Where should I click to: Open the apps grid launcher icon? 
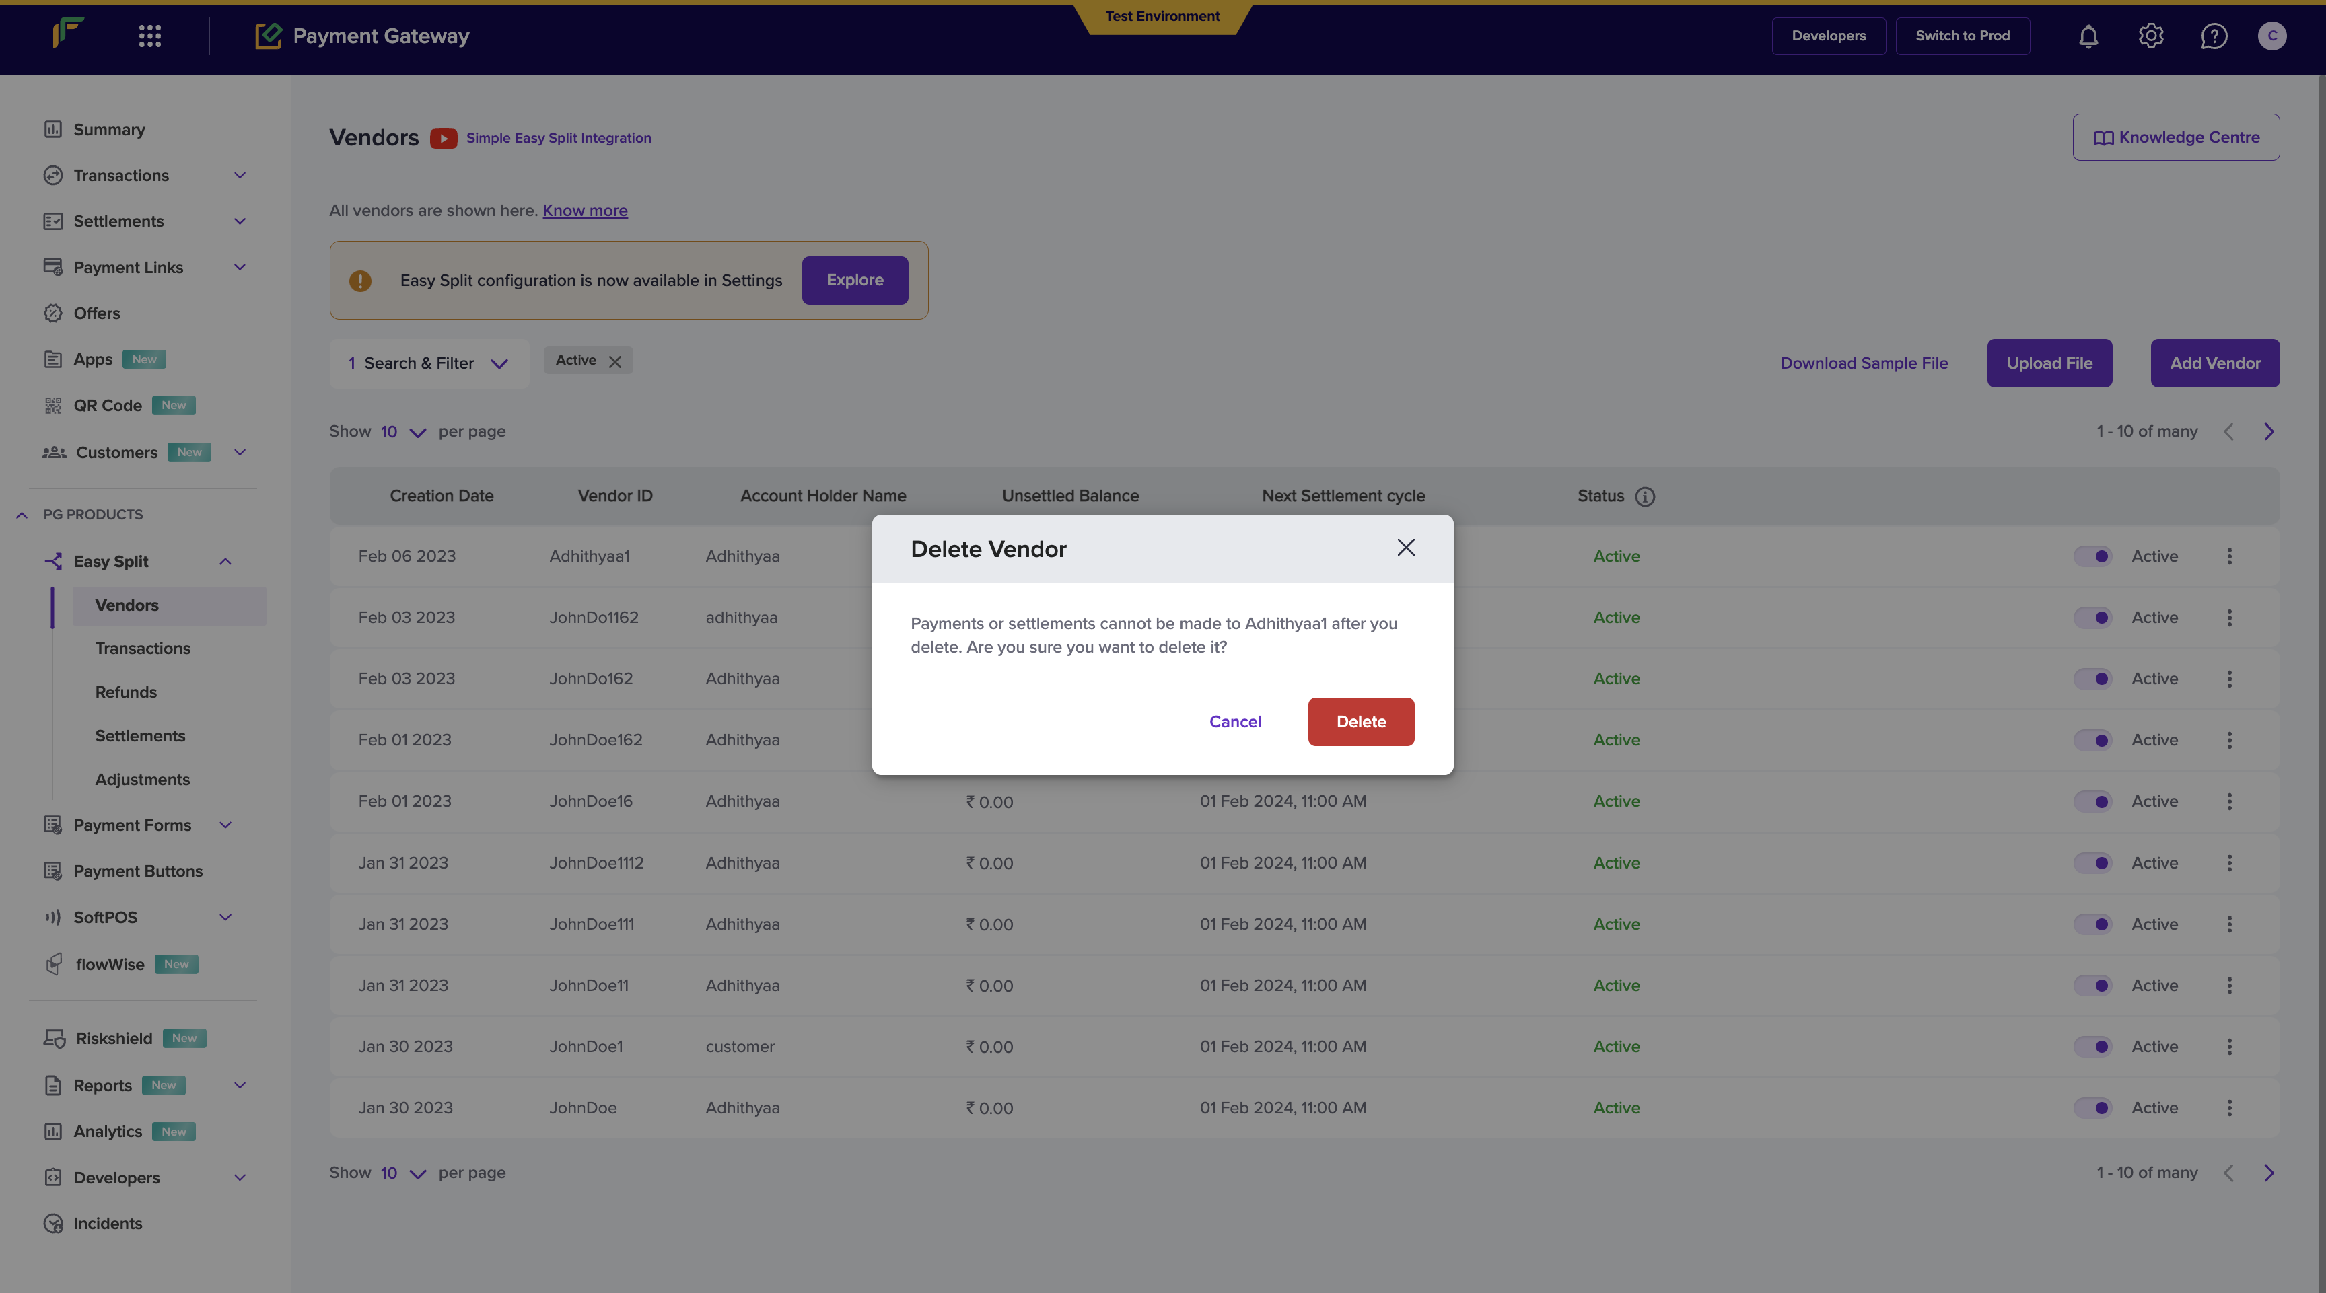pyautogui.click(x=150, y=36)
